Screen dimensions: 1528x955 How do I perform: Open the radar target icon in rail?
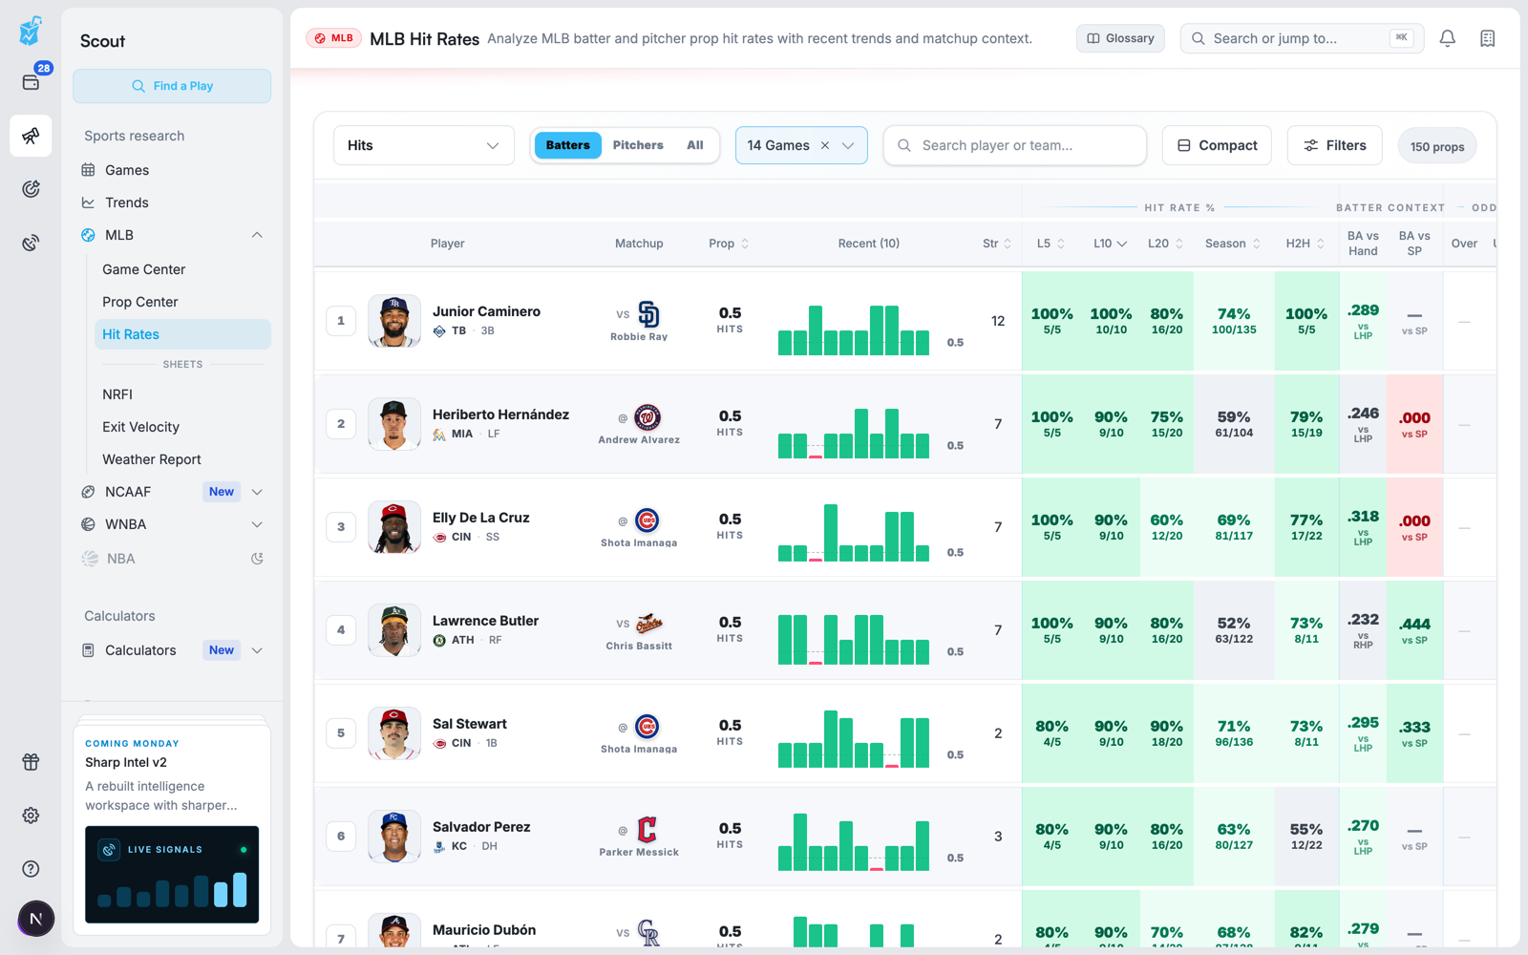pos(31,189)
